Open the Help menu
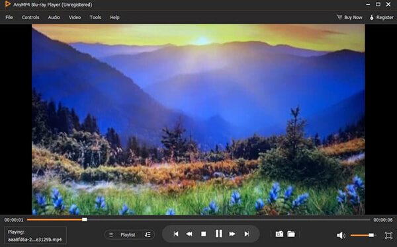The height and width of the screenshot is (247, 397). [x=114, y=17]
